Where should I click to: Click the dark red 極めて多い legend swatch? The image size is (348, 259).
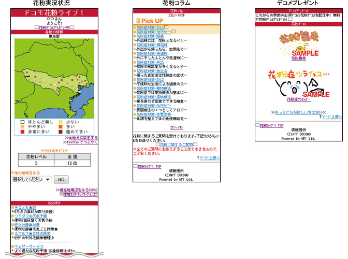tap(61, 132)
